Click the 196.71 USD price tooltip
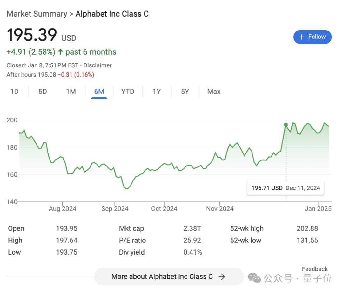Screen dimensions: 343x292 pyautogui.click(x=286, y=188)
